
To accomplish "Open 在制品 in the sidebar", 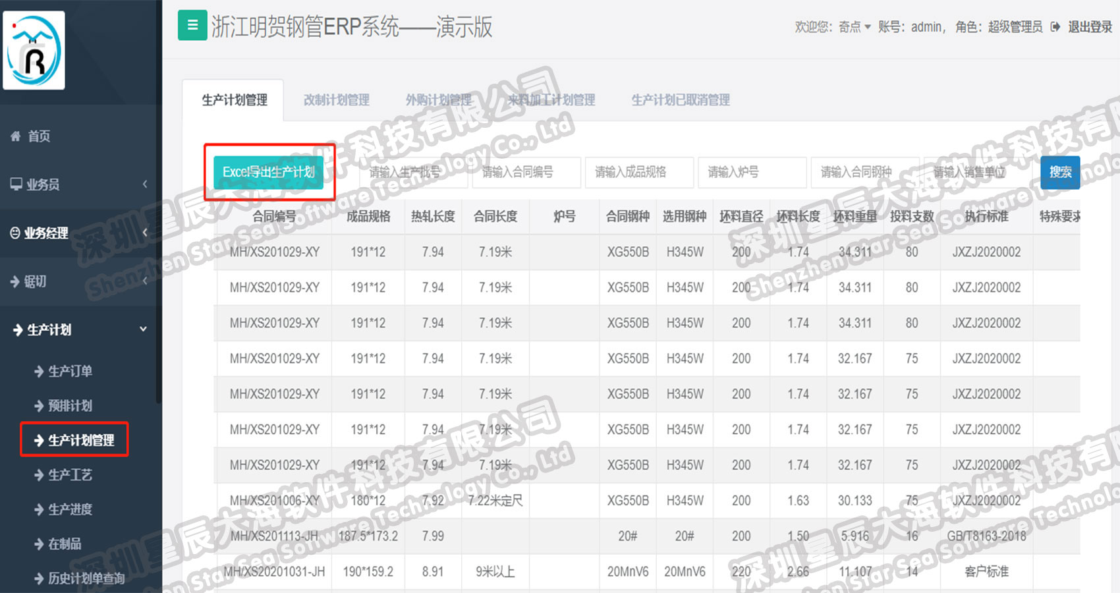I will click(x=58, y=544).
